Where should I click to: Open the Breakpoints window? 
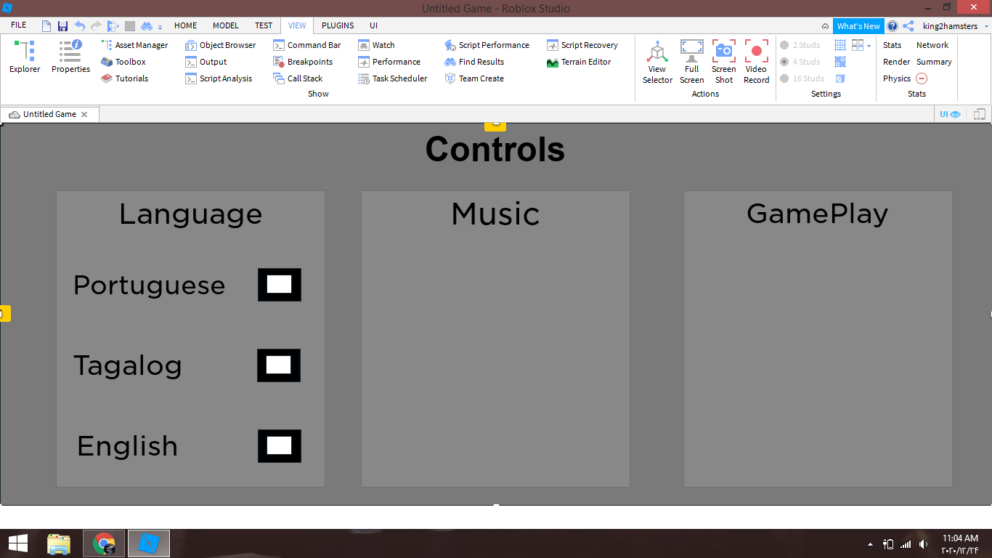click(303, 62)
